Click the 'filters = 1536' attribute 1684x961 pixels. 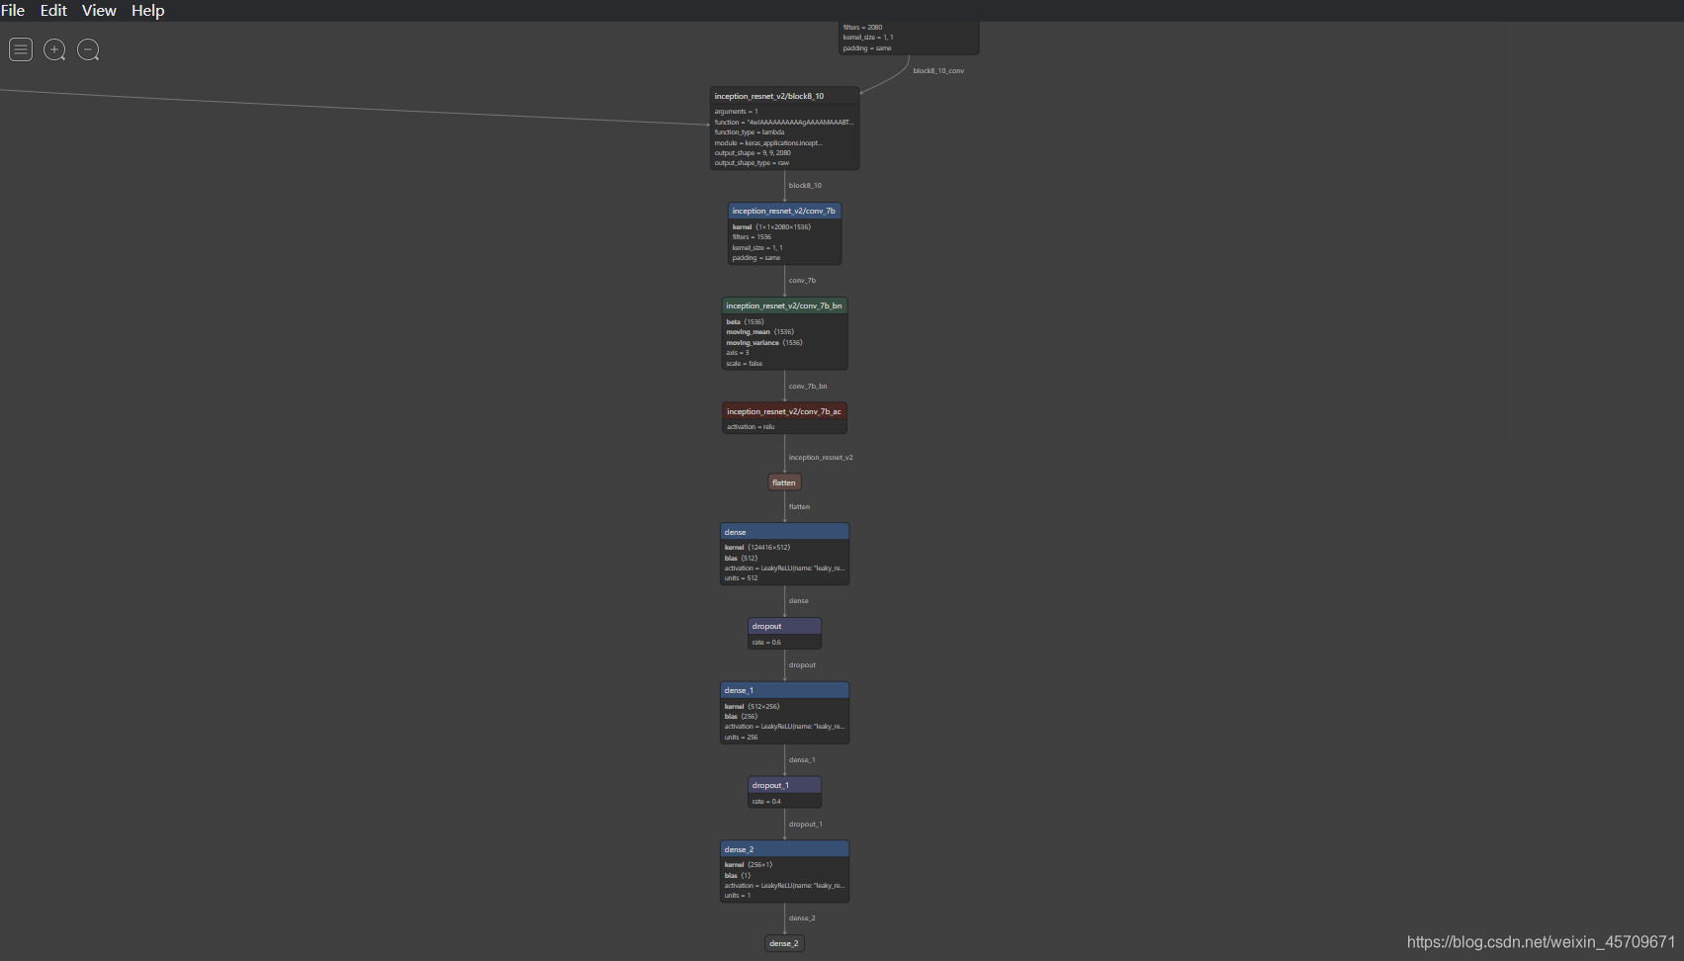(x=752, y=237)
